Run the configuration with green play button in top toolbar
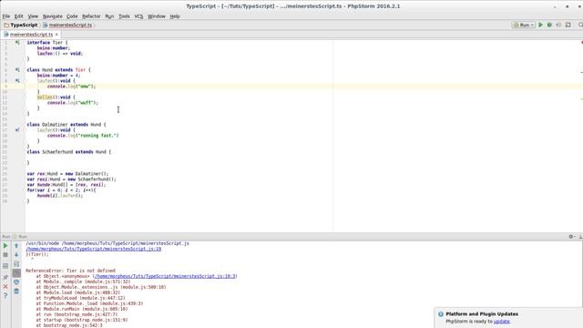Screen dimensions: 583x328 click(540, 25)
